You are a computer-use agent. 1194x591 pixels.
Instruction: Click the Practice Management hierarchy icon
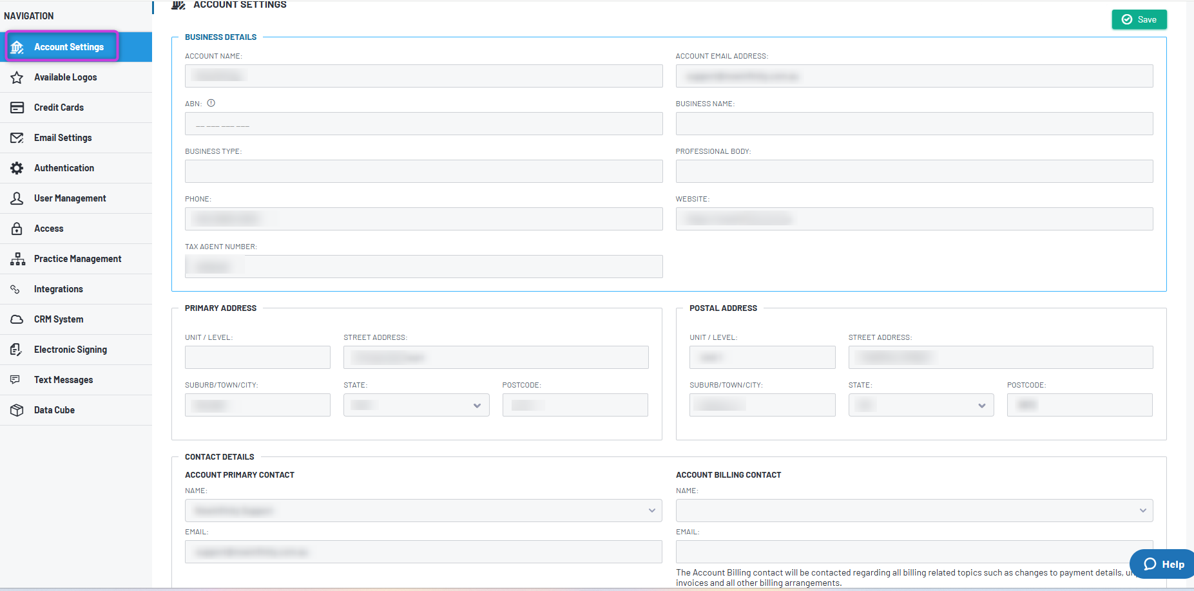tap(17, 259)
